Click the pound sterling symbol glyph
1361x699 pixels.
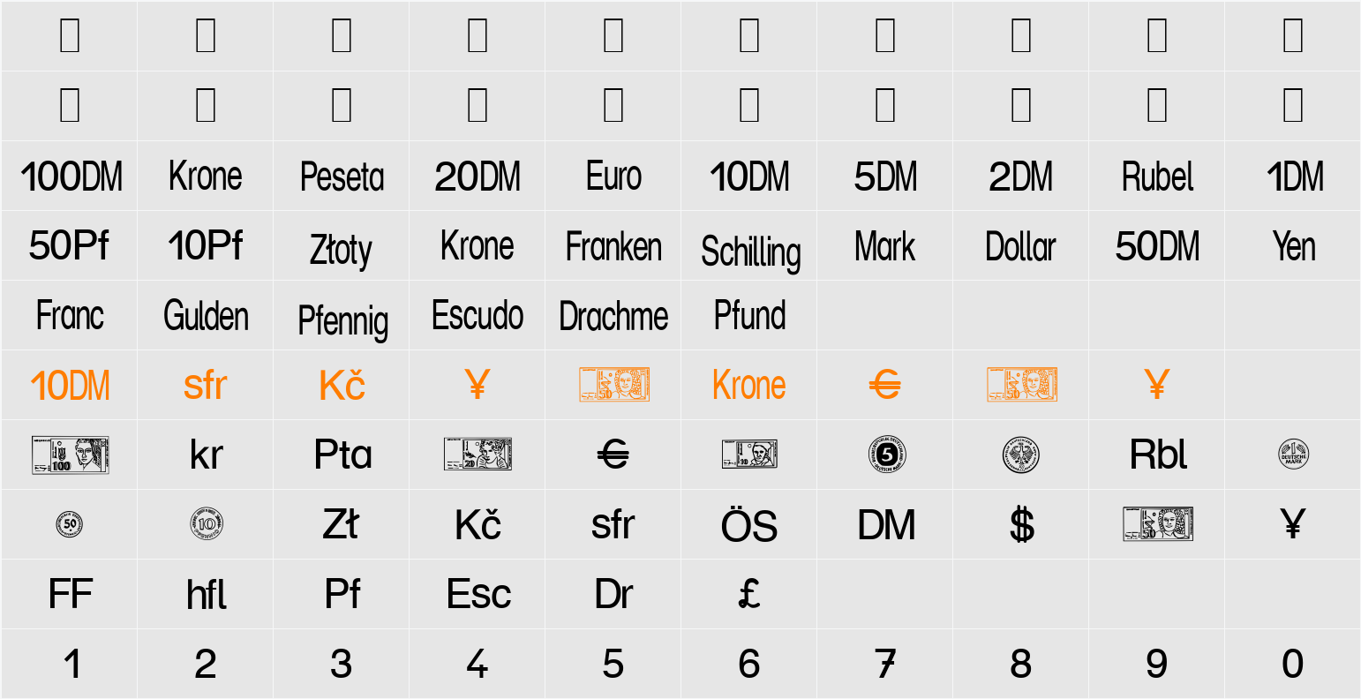[x=749, y=595]
